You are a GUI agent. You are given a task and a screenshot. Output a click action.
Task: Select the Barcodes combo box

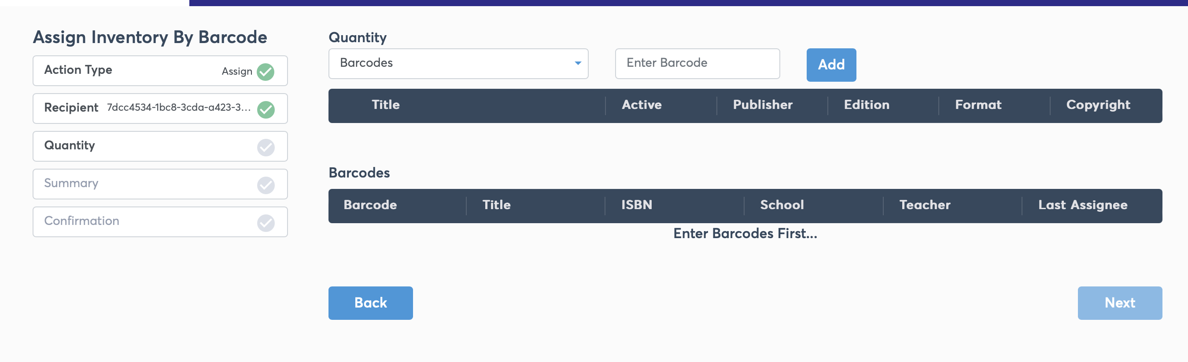[x=458, y=63]
